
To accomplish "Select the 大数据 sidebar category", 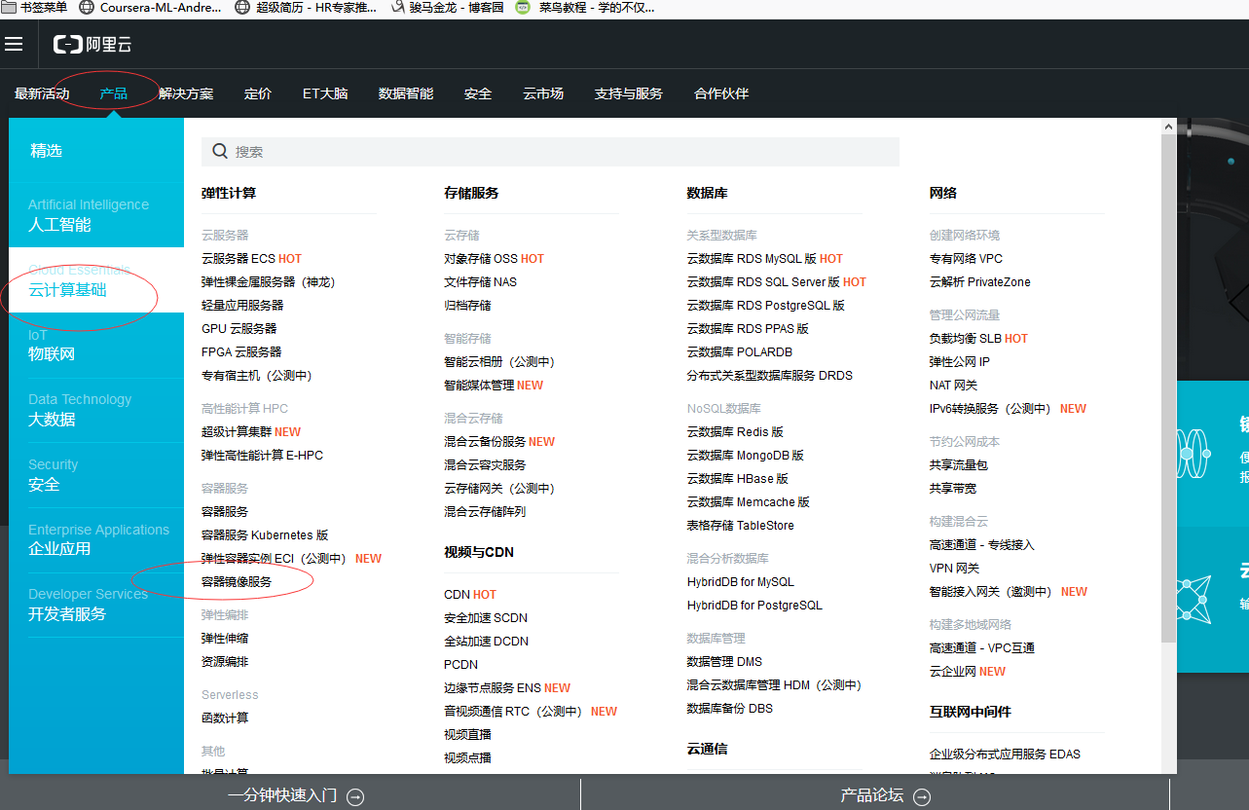I will [x=96, y=410].
